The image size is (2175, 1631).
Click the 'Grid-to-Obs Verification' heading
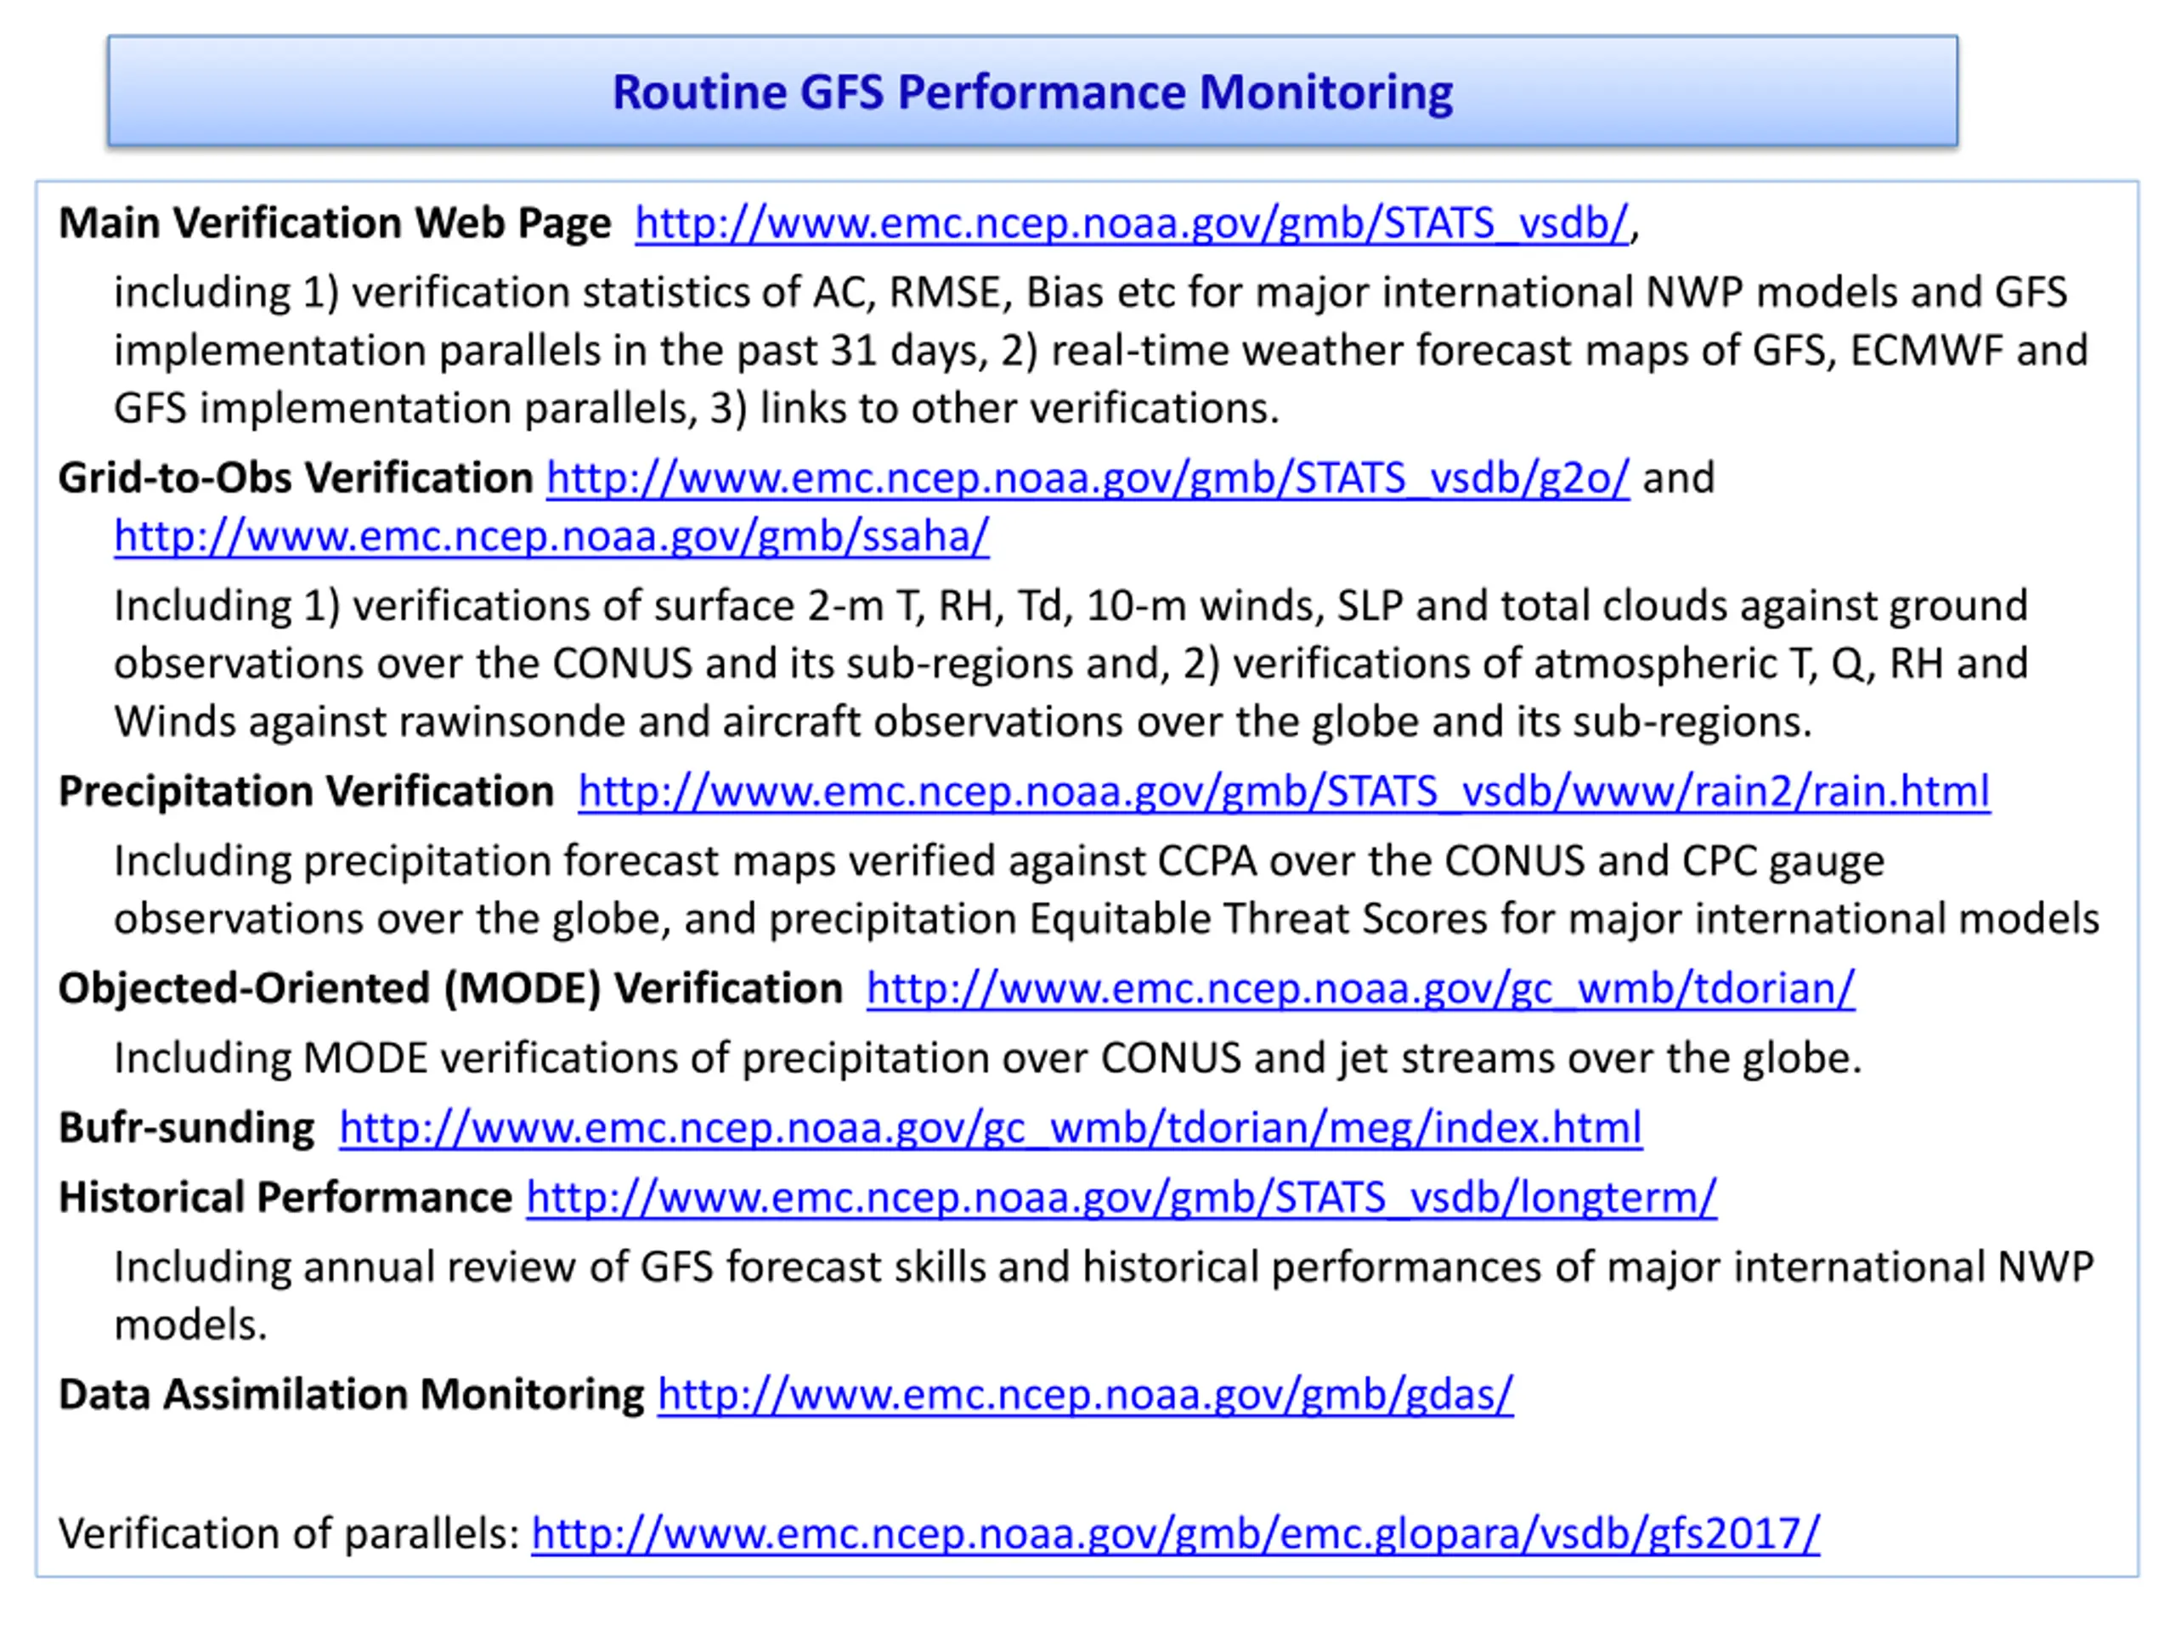tap(295, 479)
